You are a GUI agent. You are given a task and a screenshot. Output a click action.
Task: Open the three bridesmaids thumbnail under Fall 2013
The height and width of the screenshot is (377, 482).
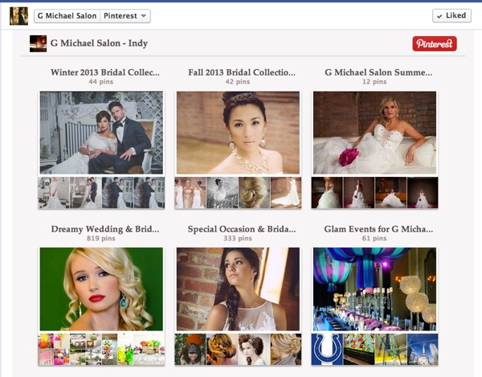pyautogui.click(x=190, y=193)
